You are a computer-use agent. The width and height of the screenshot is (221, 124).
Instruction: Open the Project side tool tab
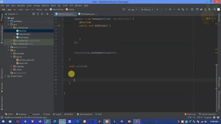(2, 18)
